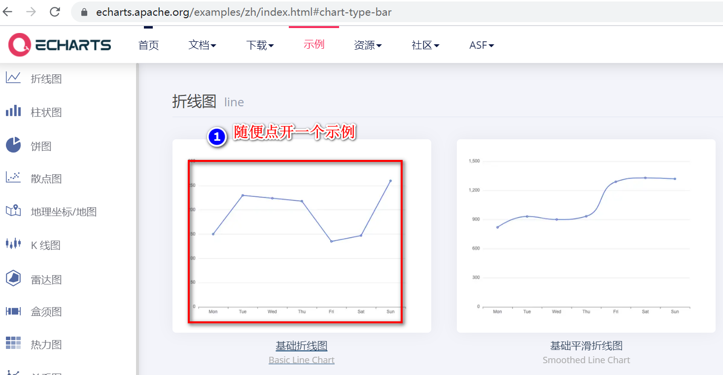Click the boxplot 盒须图 icon
723x375 pixels.
pos(13,311)
